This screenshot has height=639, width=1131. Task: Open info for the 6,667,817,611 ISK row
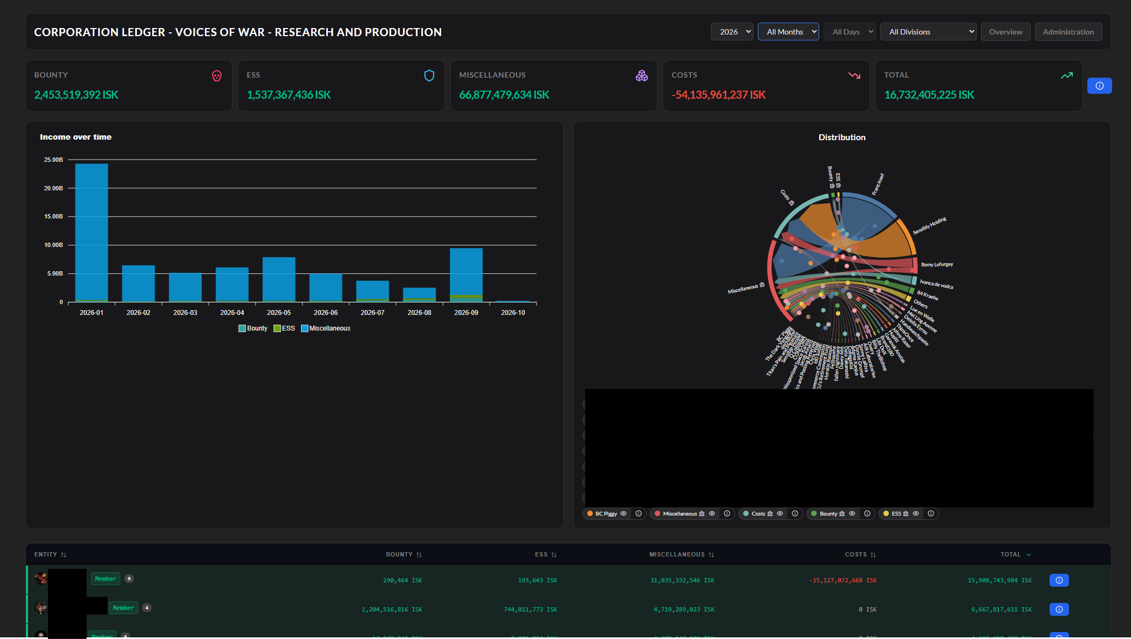1059,609
